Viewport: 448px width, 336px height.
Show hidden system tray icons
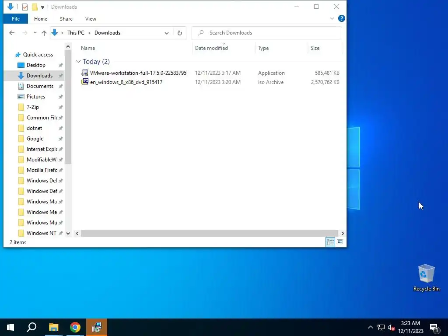(370, 327)
